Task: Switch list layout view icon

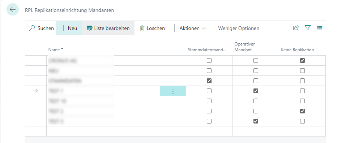Action: [320, 28]
